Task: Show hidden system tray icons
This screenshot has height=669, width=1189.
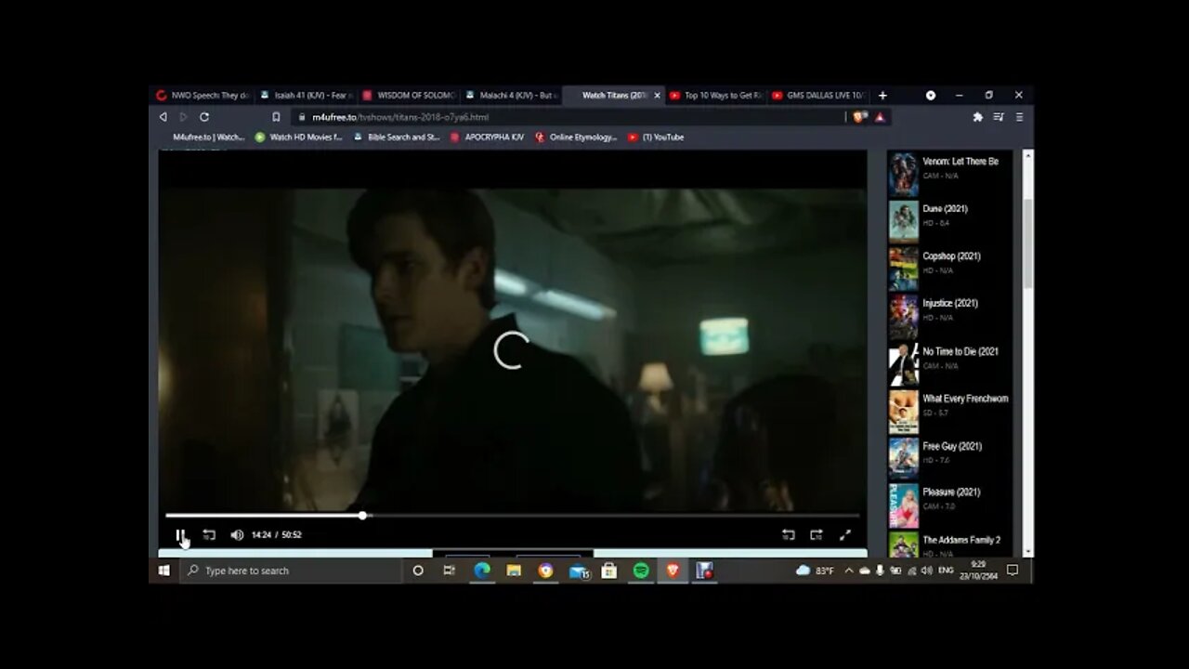Action: [849, 571]
